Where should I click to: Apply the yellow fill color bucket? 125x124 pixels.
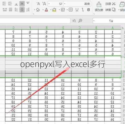tap(54, 10)
